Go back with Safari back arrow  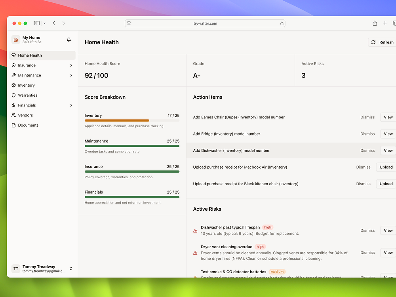54,23
